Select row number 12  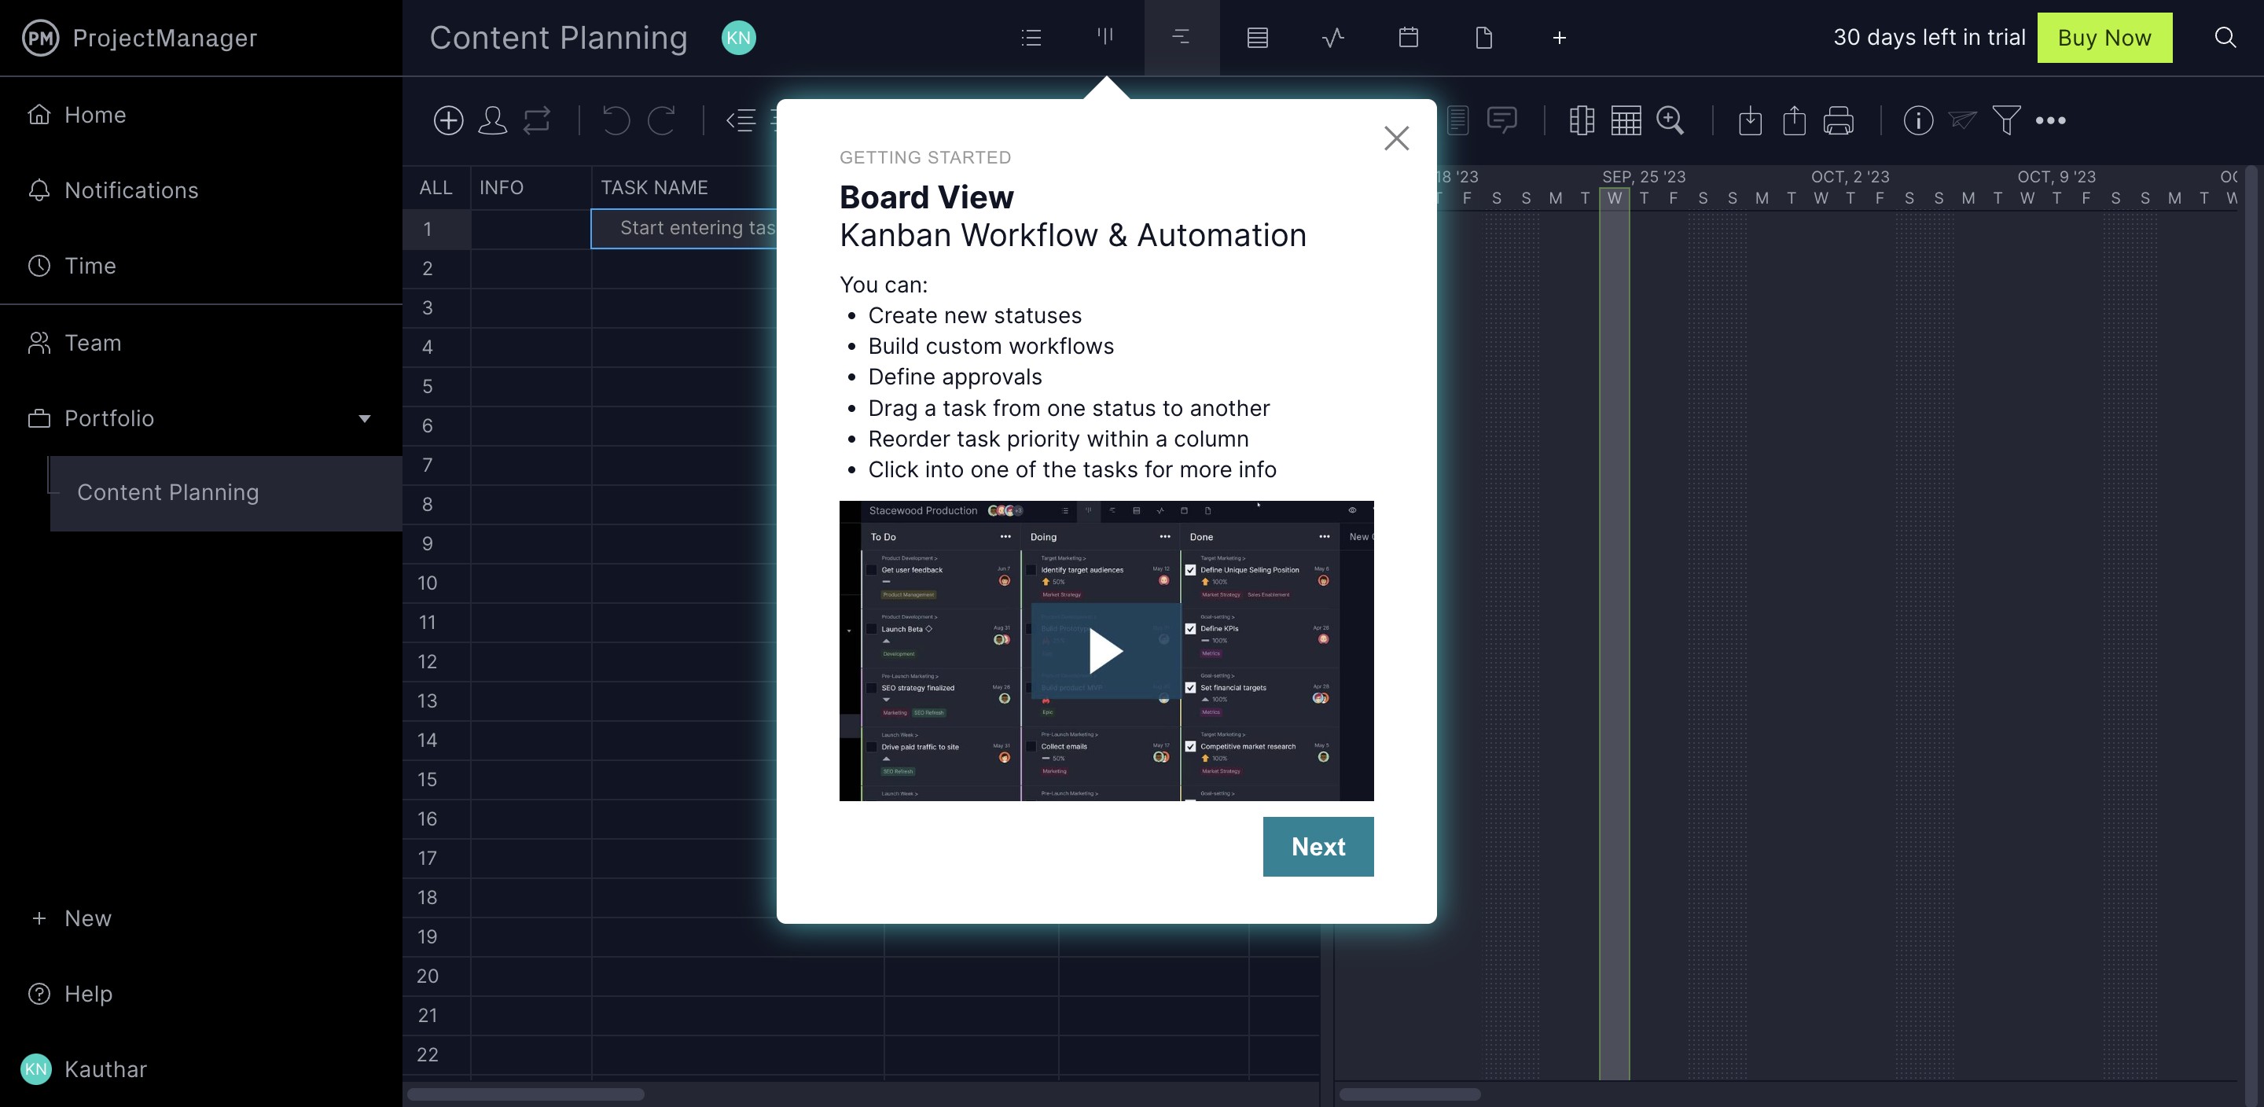(x=427, y=661)
